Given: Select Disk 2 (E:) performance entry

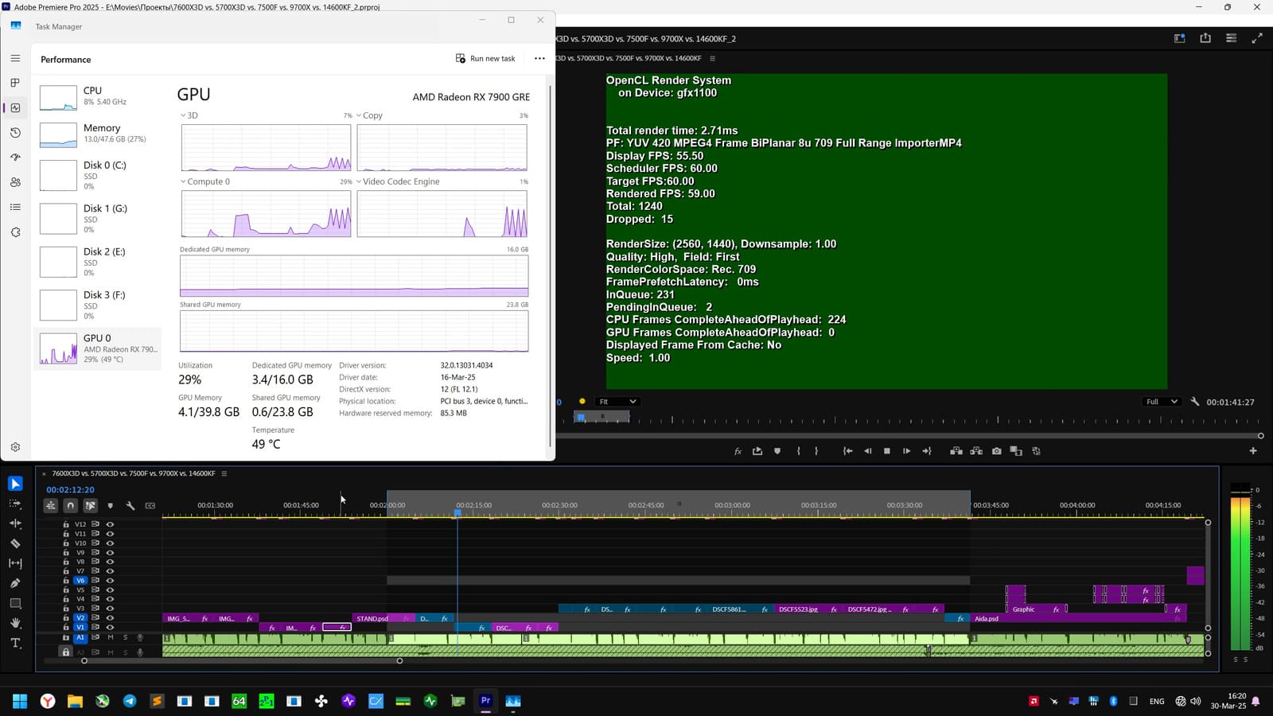Looking at the screenshot, I should 98,262.
